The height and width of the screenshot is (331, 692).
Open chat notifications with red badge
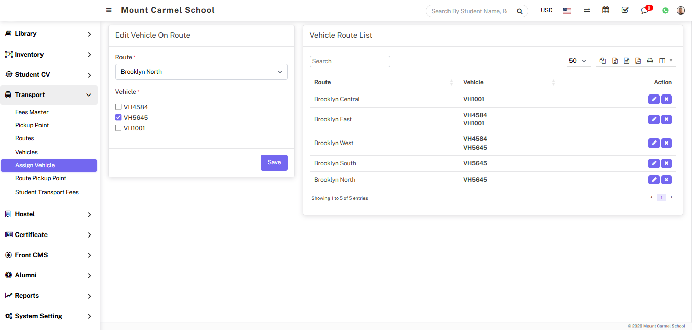coord(645,10)
